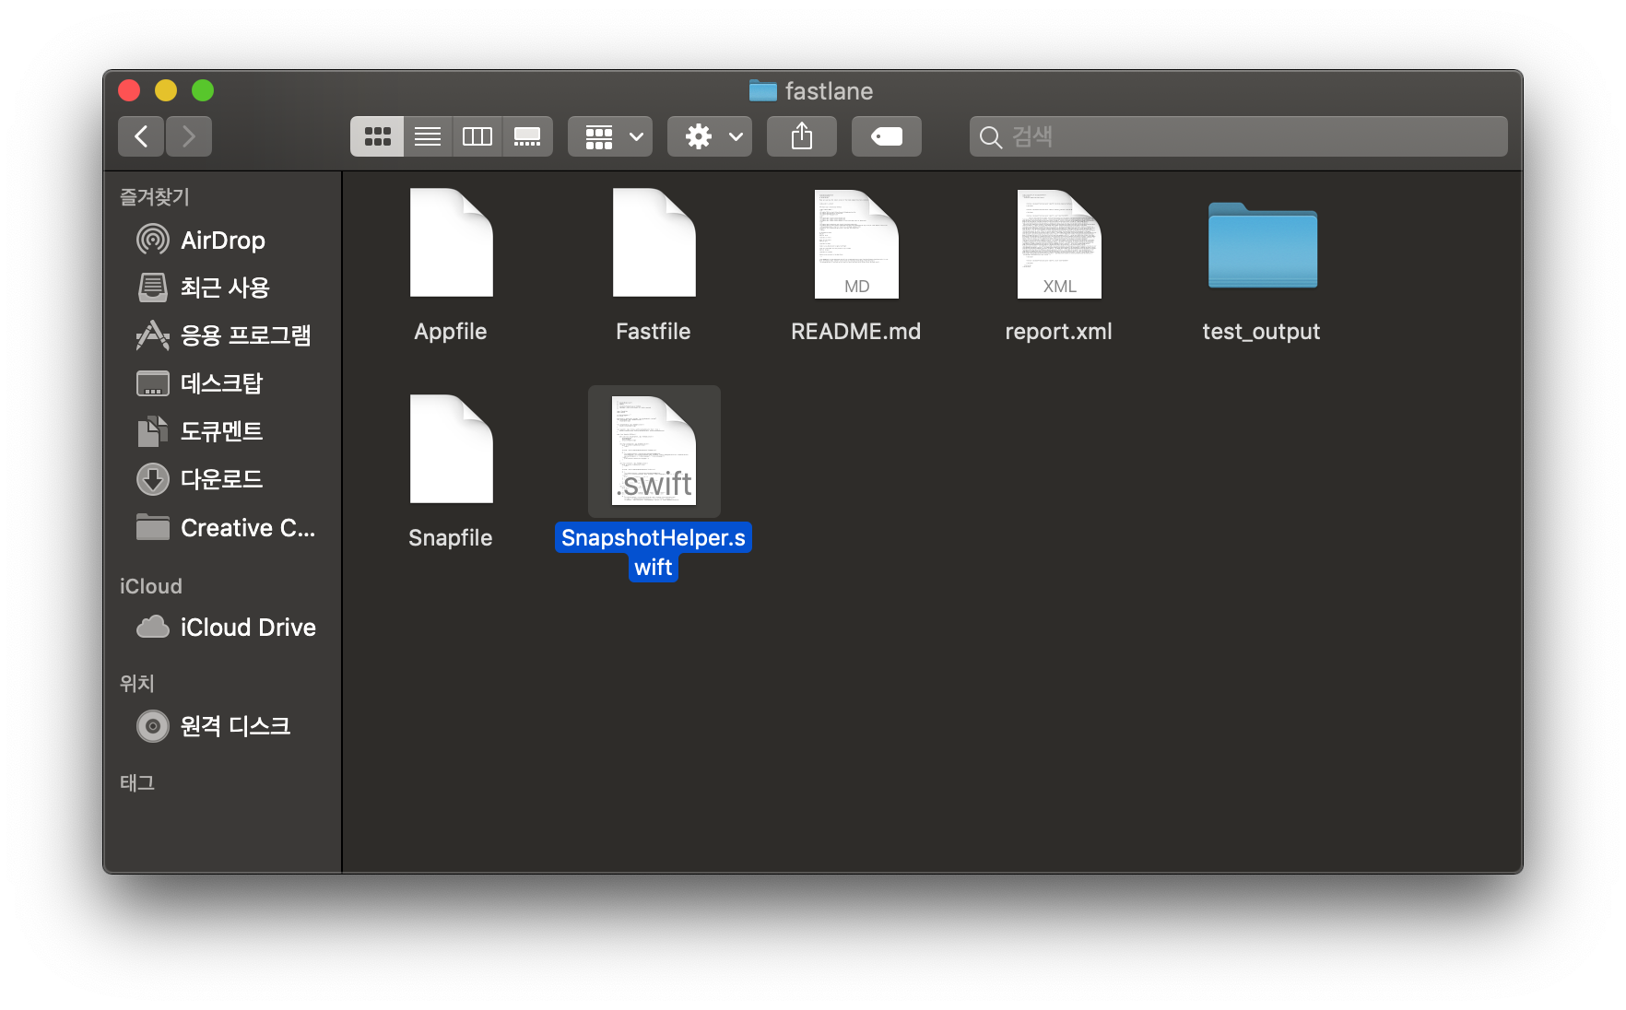Focus the 검색 search field
This screenshot has height=1010, width=1626.
[1238, 136]
